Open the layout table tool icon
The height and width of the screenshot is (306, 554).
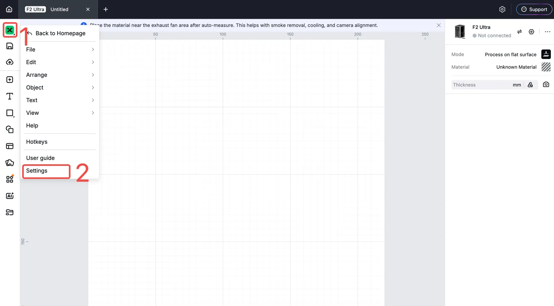(9, 146)
